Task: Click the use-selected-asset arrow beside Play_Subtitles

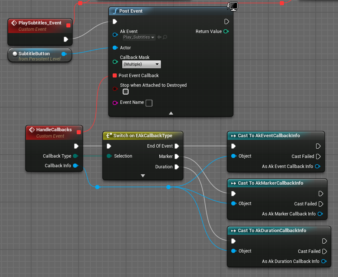Action: pos(159,37)
